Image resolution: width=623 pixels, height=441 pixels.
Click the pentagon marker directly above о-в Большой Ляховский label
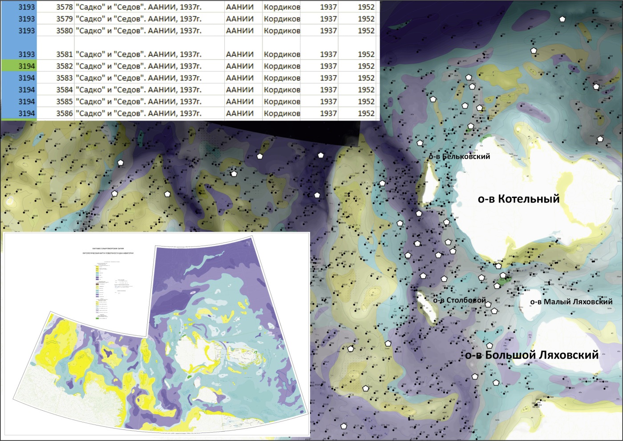pos(489,345)
